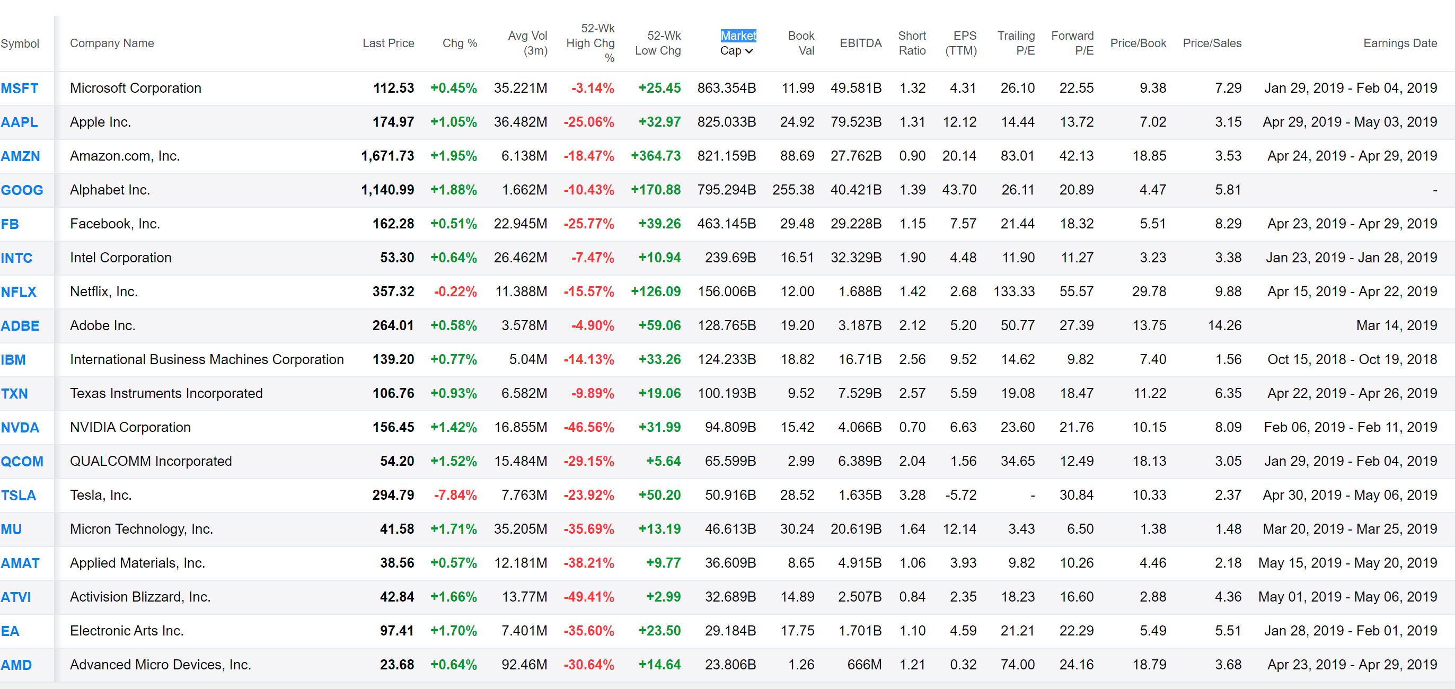Click the highlighted Market Cap column header

[x=738, y=43]
